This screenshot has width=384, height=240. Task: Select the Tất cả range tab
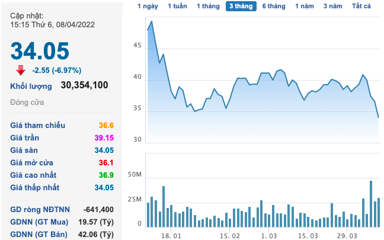click(x=361, y=6)
